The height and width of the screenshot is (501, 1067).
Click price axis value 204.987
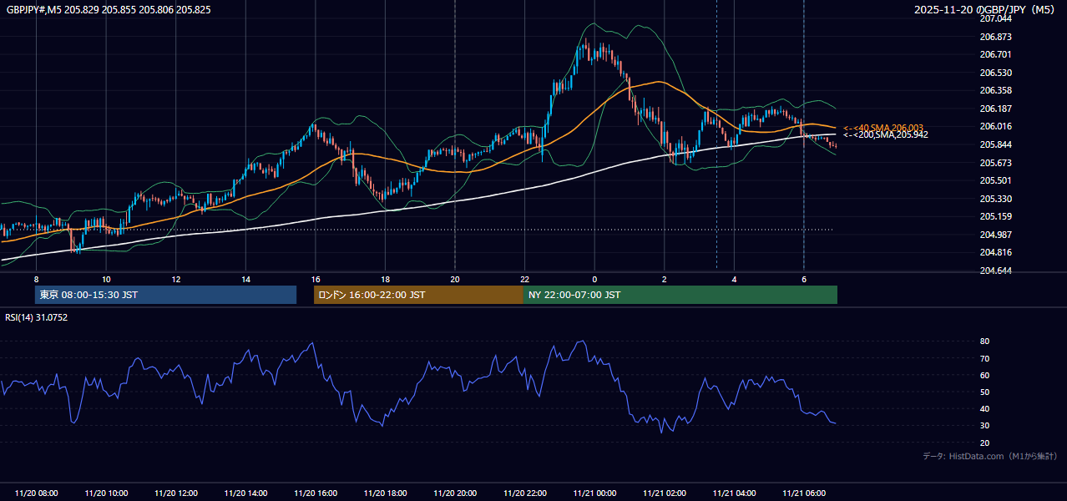[x=996, y=235]
